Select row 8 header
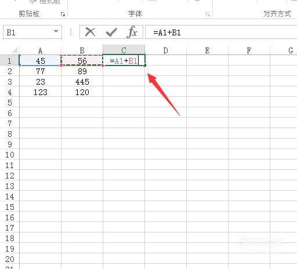Image resolution: width=297 pixels, height=269 pixels. point(10,133)
